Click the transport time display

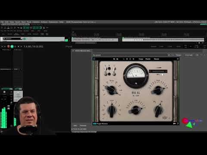click(34, 46)
